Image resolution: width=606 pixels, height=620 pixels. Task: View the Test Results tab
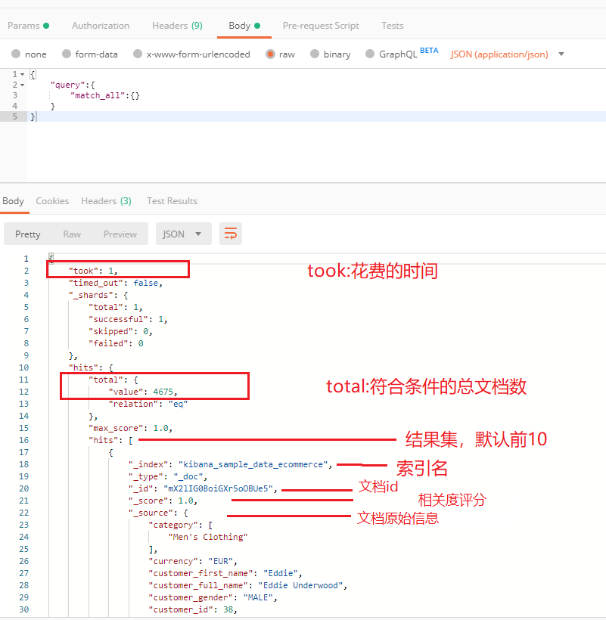tap(172, 201)
